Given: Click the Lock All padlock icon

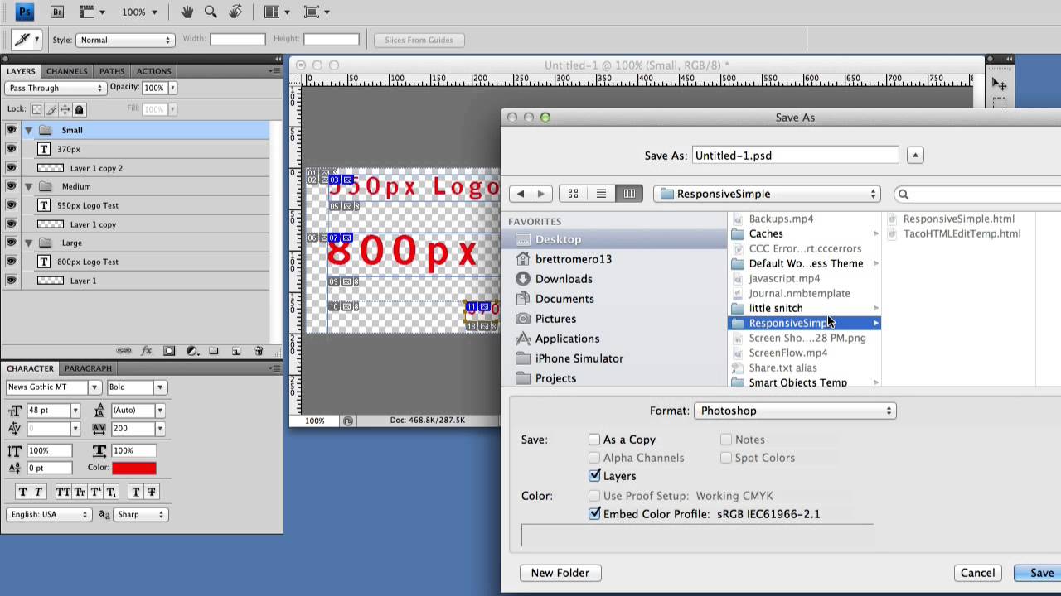Looking at the screenshot, I should click(x=80, y=109).
